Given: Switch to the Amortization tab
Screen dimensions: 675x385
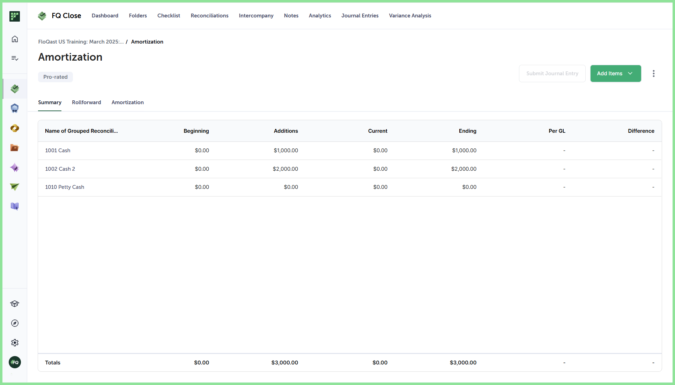Looking at the screenshot, I should tap(128, 102).
